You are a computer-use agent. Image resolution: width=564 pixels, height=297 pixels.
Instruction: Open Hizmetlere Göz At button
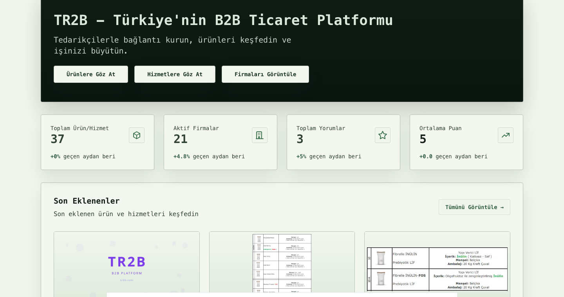tap(175, 74)
